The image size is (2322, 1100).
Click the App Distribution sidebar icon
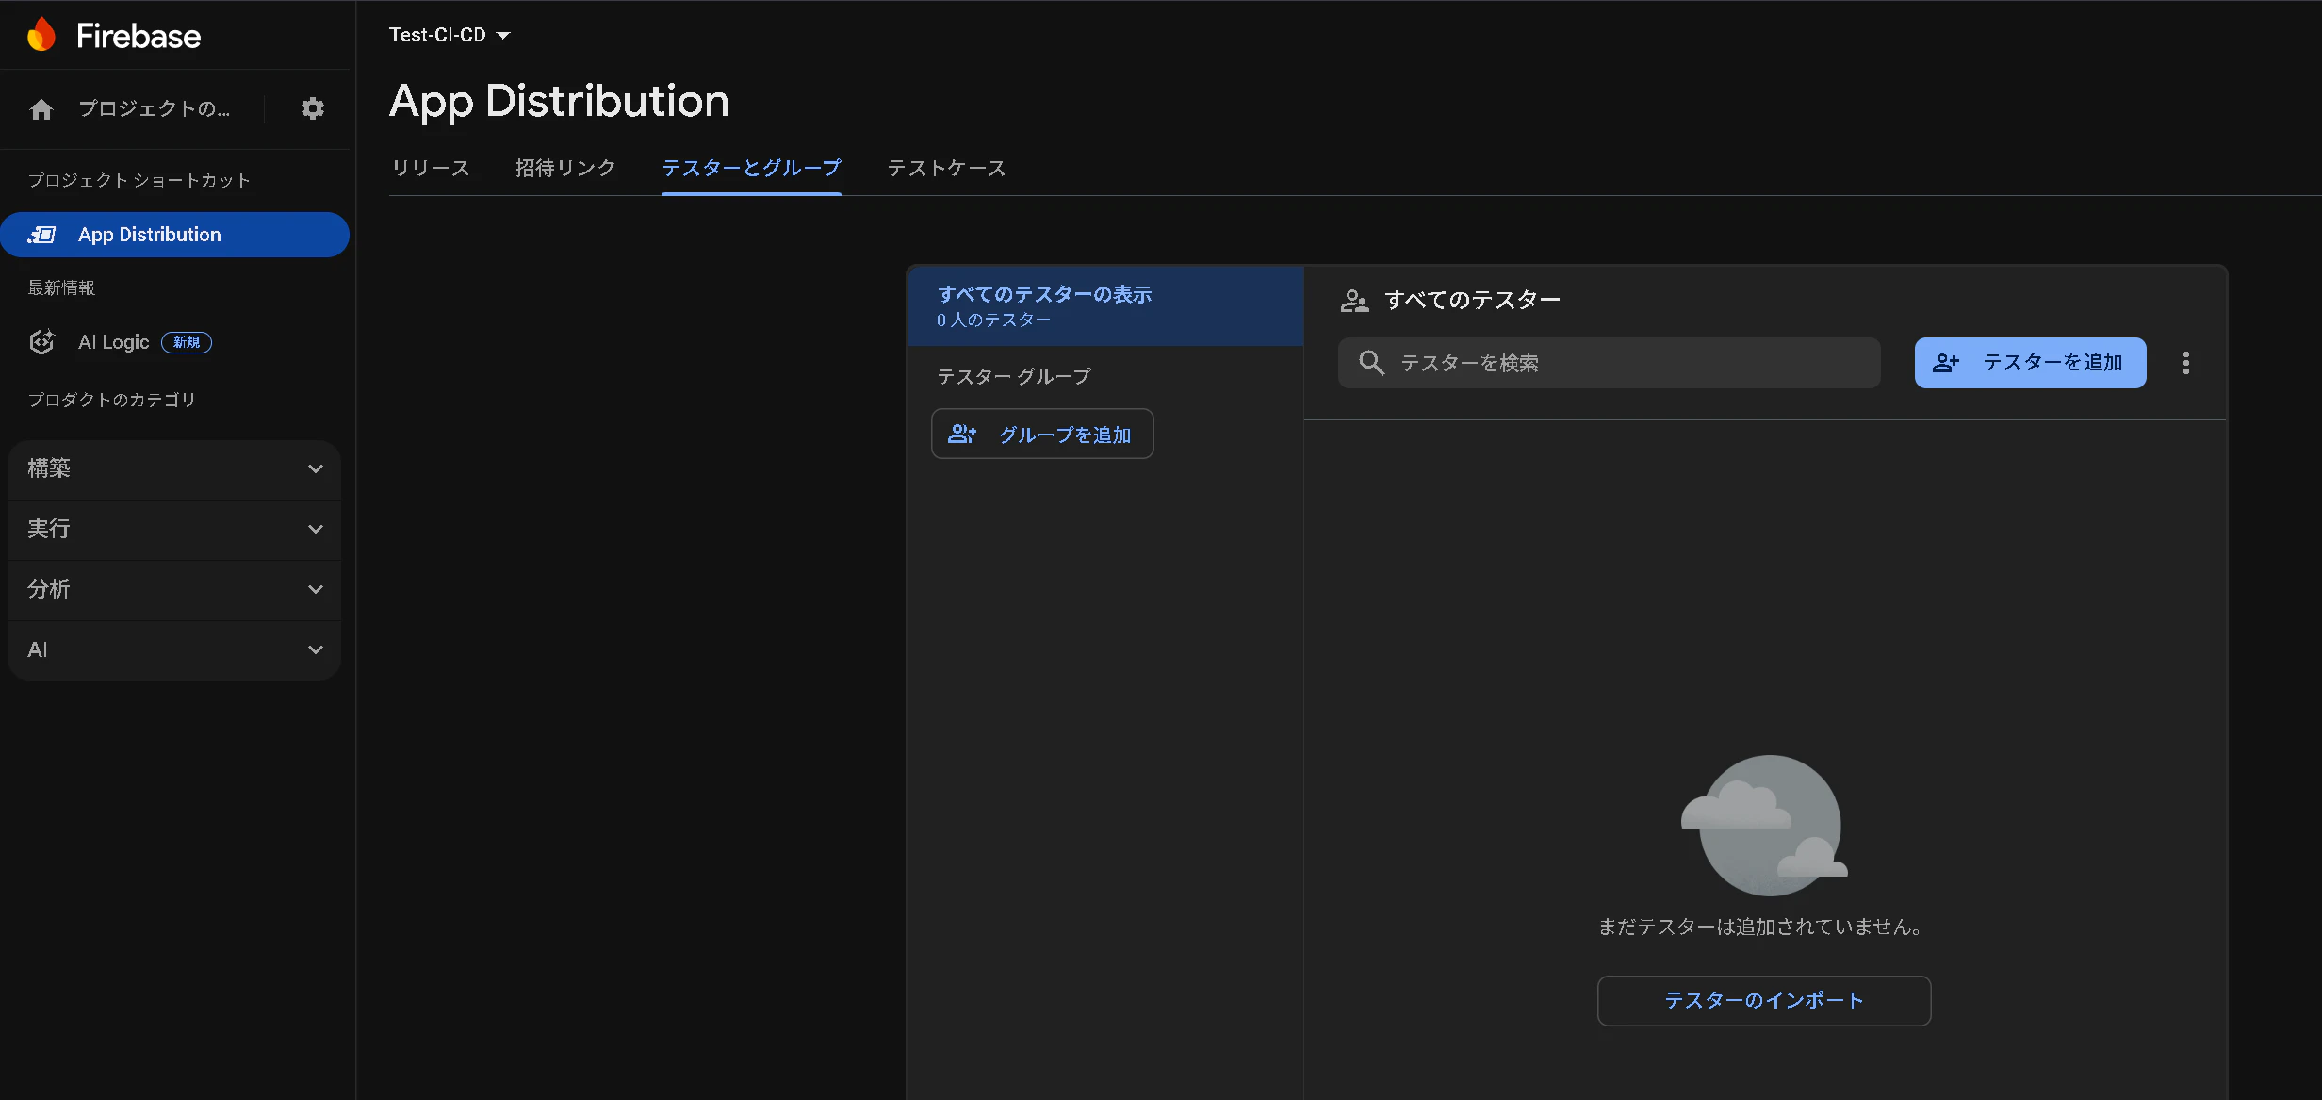[41, 235]
